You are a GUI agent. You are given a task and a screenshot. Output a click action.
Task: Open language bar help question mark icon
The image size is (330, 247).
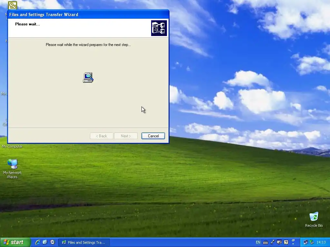pyautogui.click(x=286, y=242)
